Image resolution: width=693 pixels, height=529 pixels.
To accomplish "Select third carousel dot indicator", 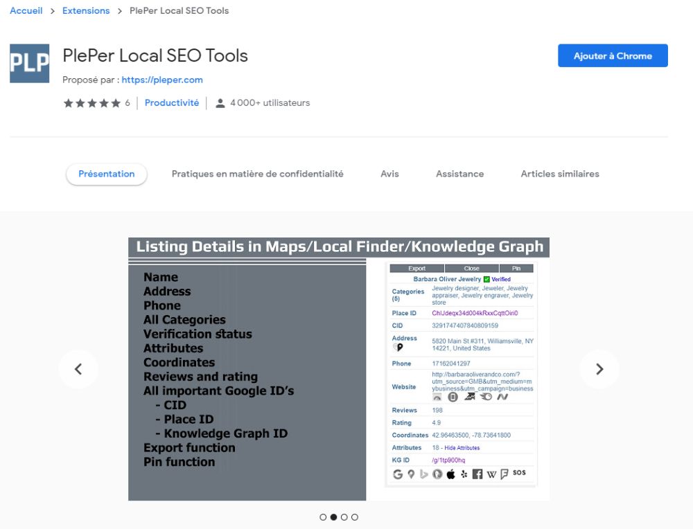I will click(x=344, y=517).
